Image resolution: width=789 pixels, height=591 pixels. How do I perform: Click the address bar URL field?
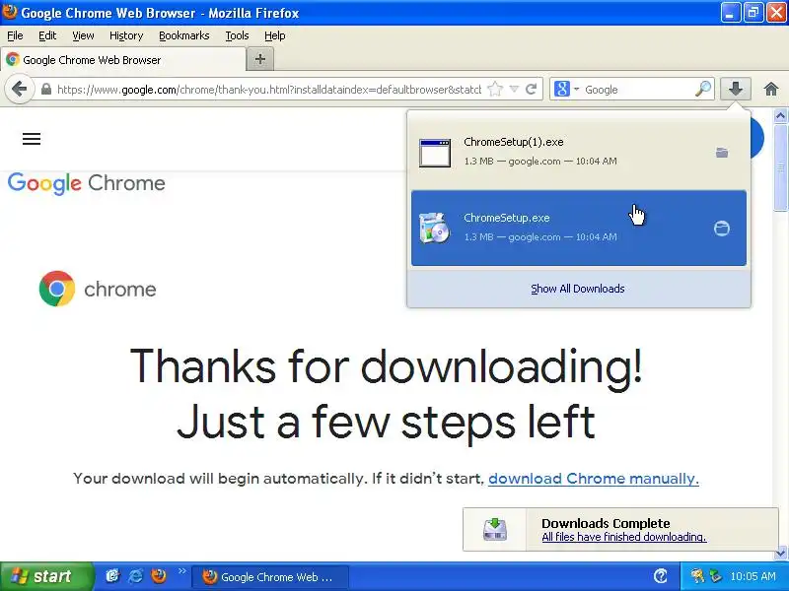coord(268,90)
